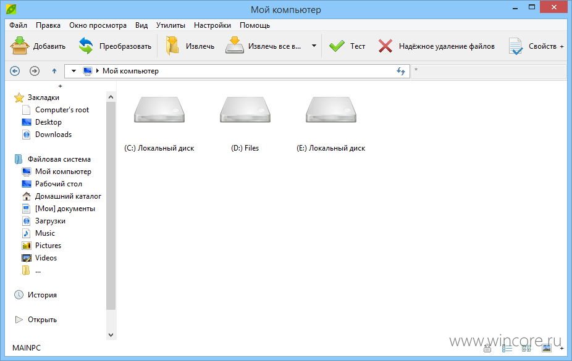
Task: Open the address bar history dropdown arrow
Action: tap(74, 71)
